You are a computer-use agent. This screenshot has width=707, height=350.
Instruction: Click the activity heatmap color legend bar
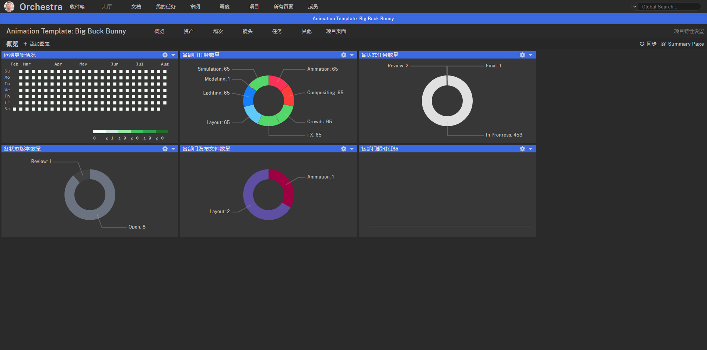(x=131, y=131)
